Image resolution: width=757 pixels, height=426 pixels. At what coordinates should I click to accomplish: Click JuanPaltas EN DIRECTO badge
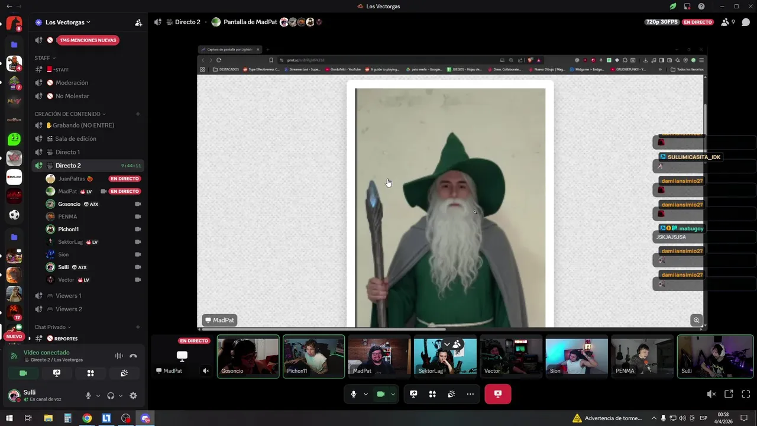[x=124, y=179]
